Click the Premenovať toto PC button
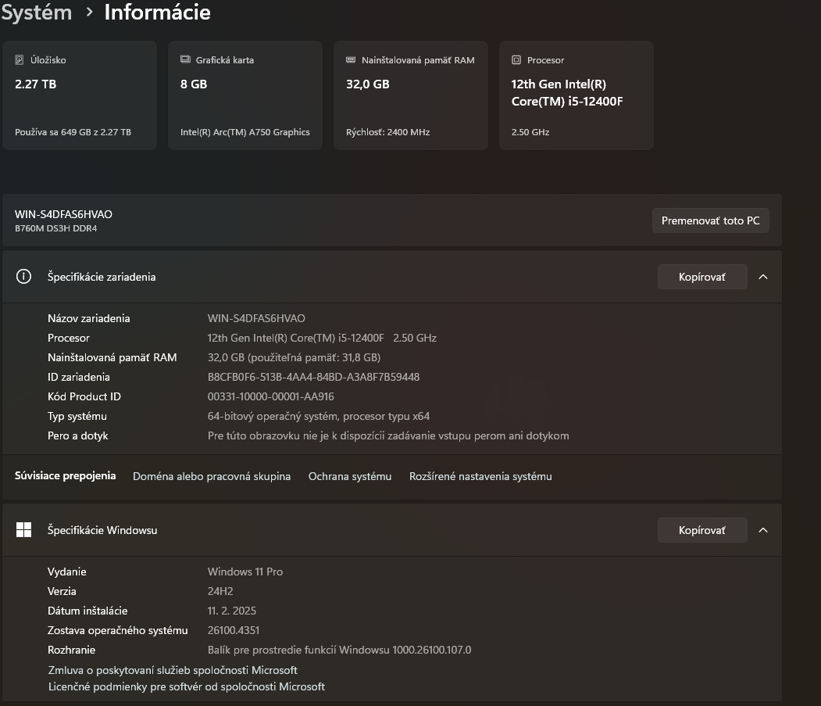The height and width of the screenshot is (706, 821). 711,220
